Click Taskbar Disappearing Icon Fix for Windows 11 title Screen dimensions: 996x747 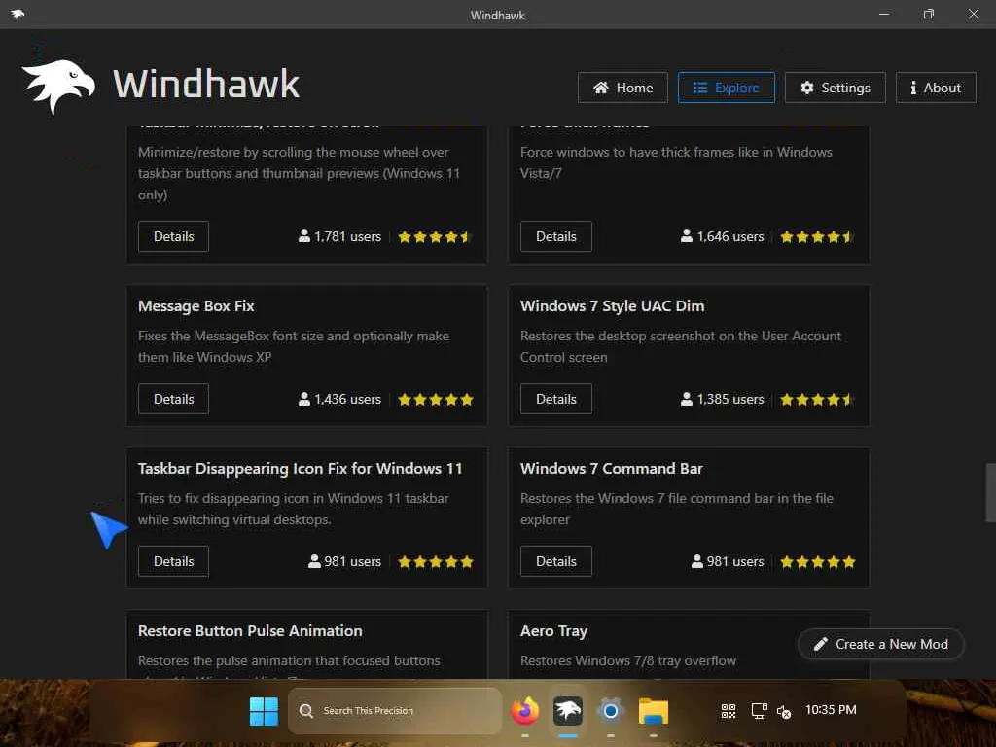(x=300, y=469)
